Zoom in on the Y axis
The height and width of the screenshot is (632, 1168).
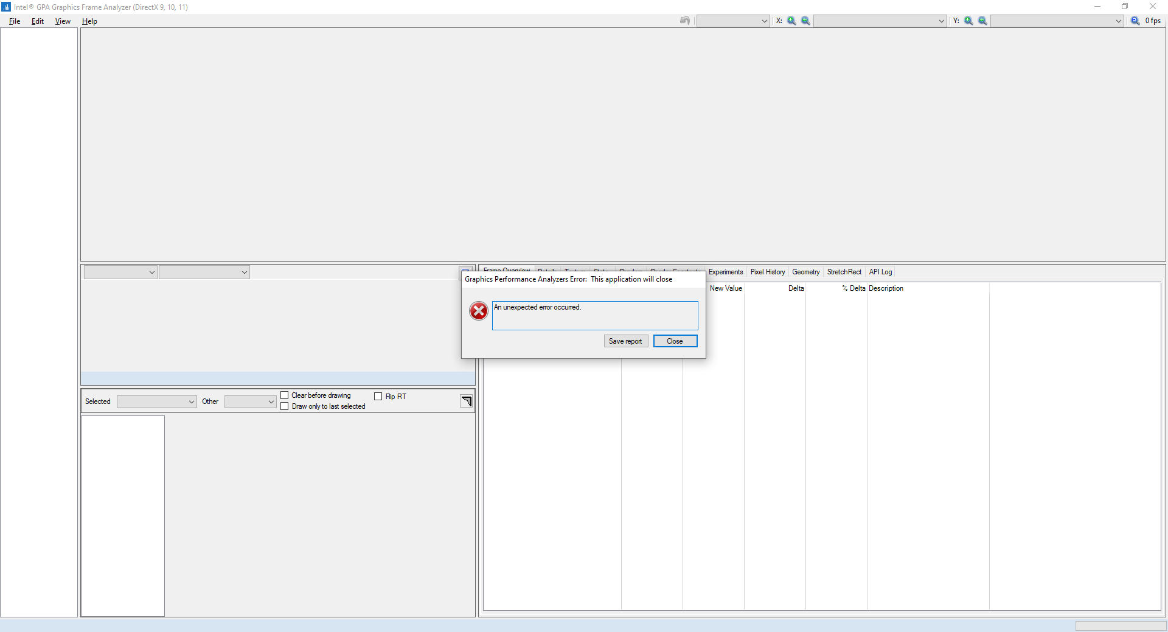(968, 20)
